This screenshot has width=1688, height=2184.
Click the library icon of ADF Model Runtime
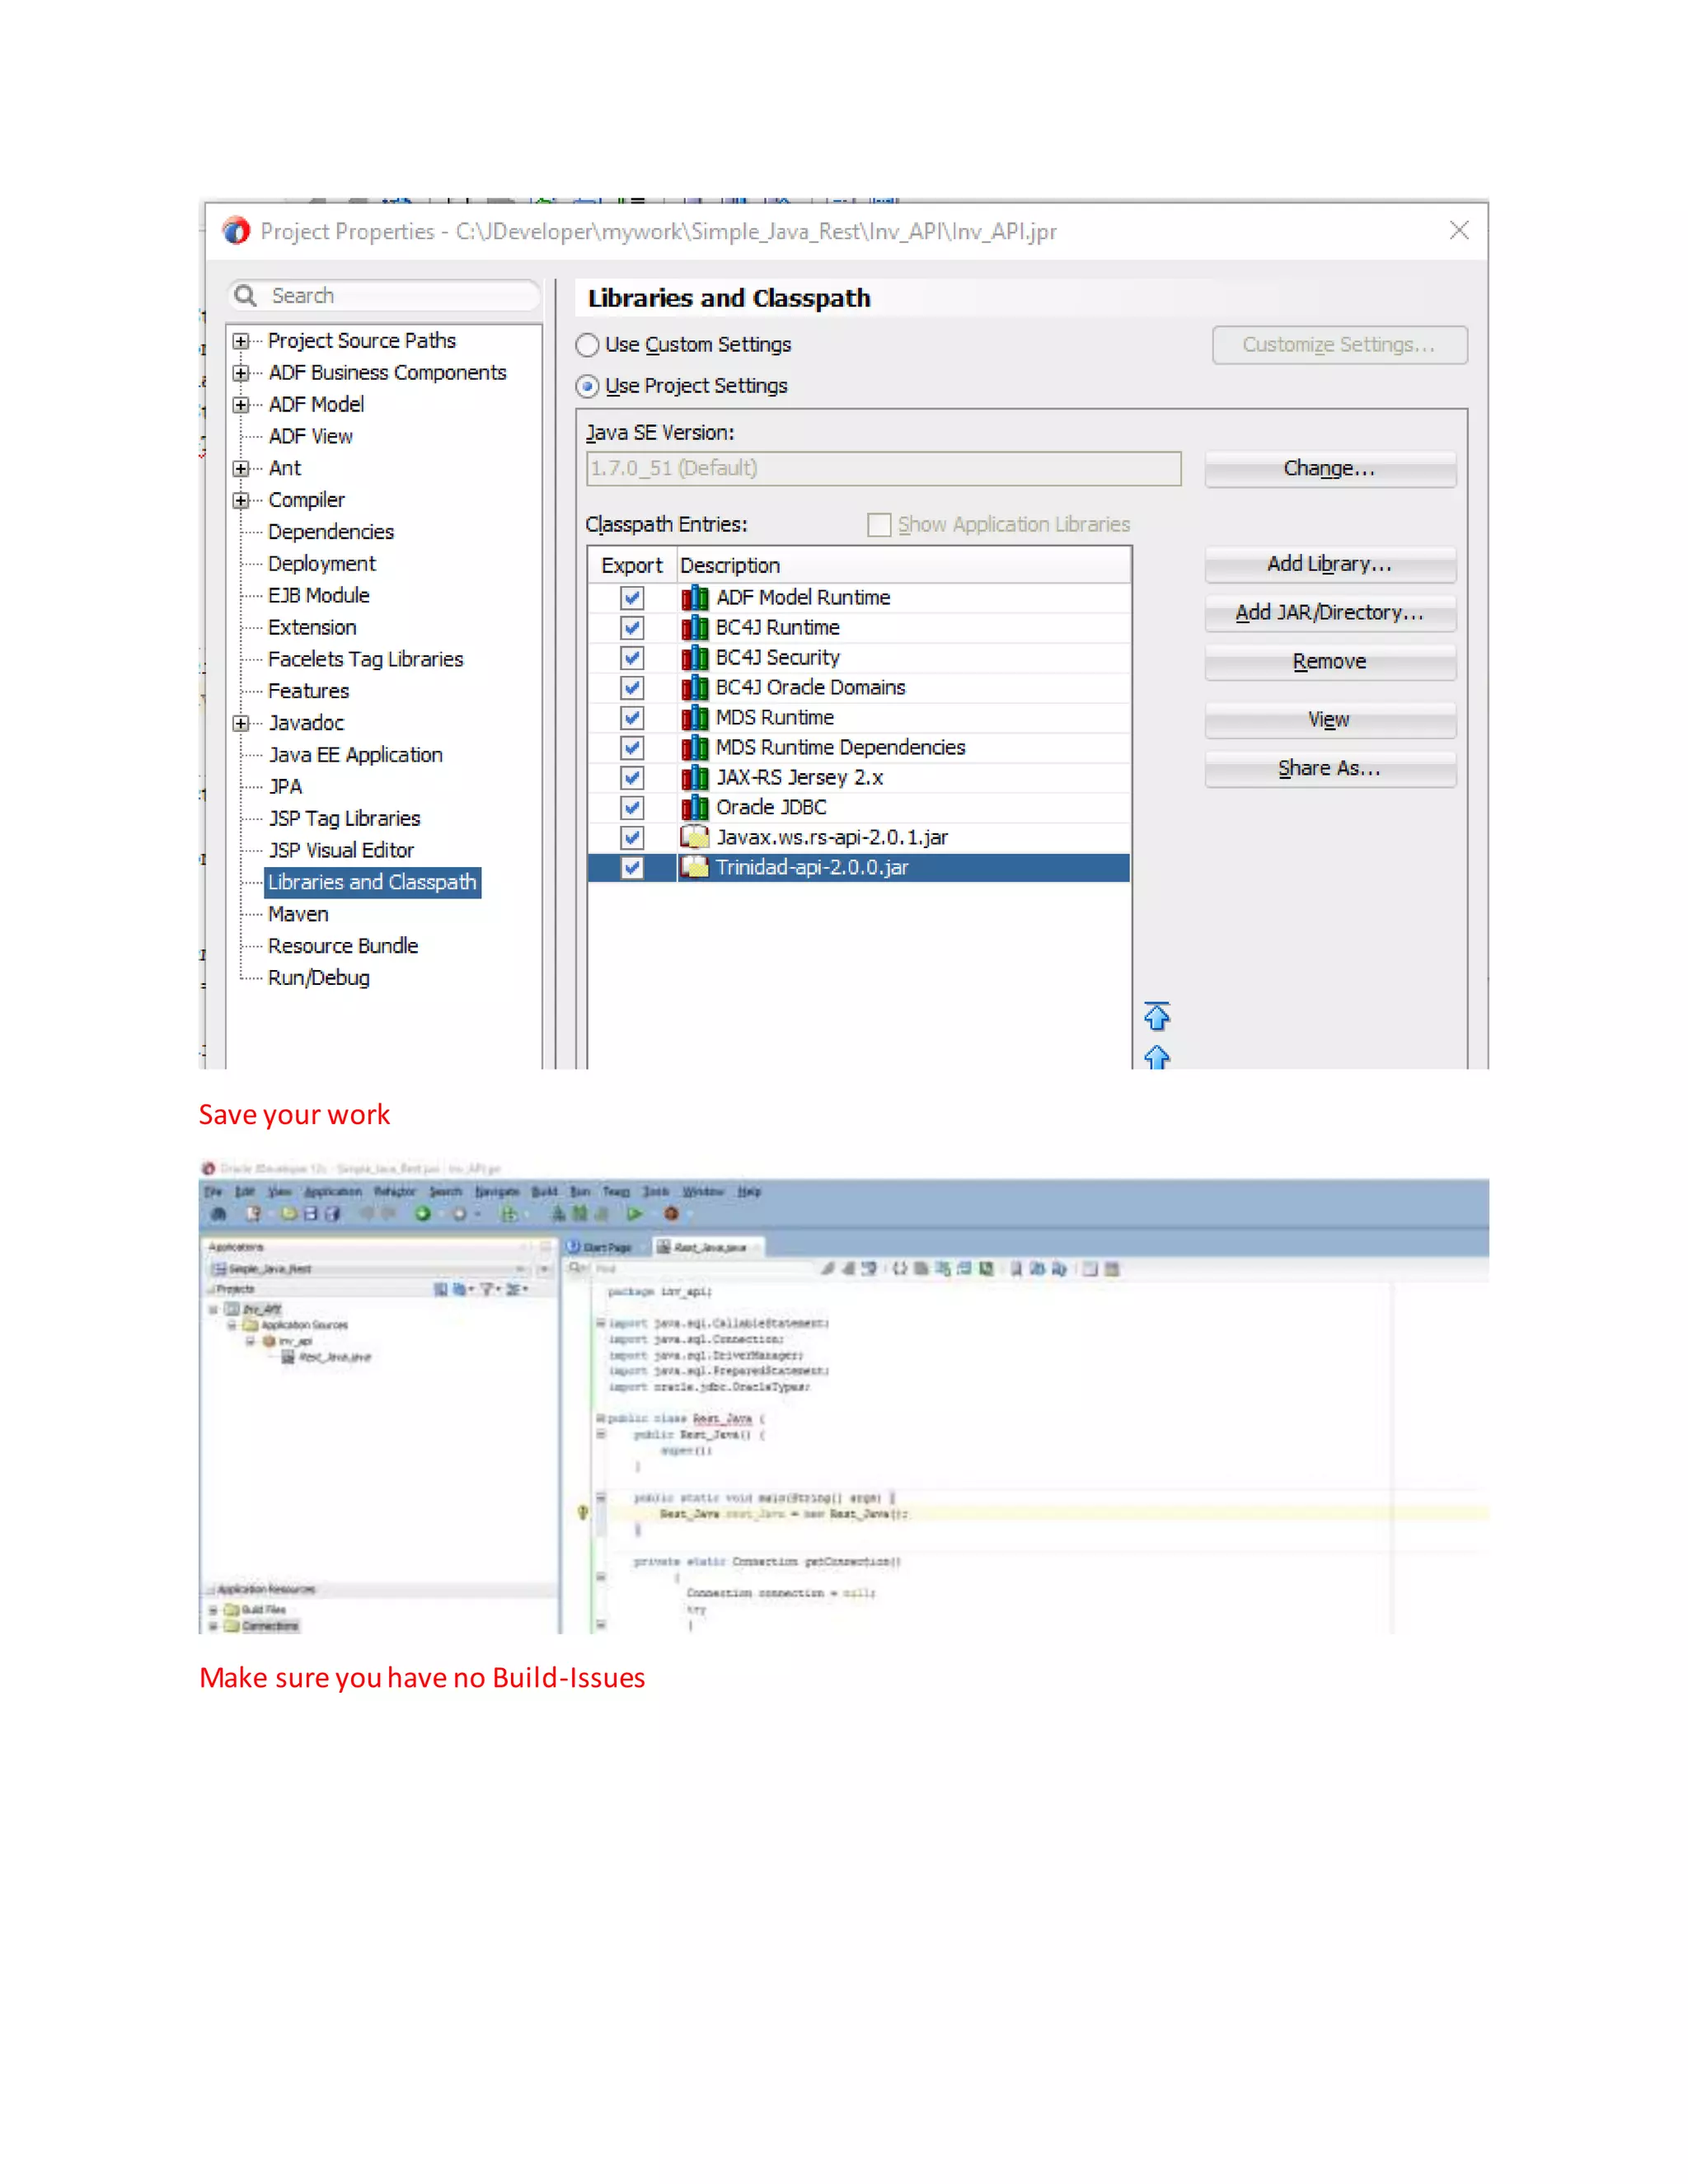[694, 598]
